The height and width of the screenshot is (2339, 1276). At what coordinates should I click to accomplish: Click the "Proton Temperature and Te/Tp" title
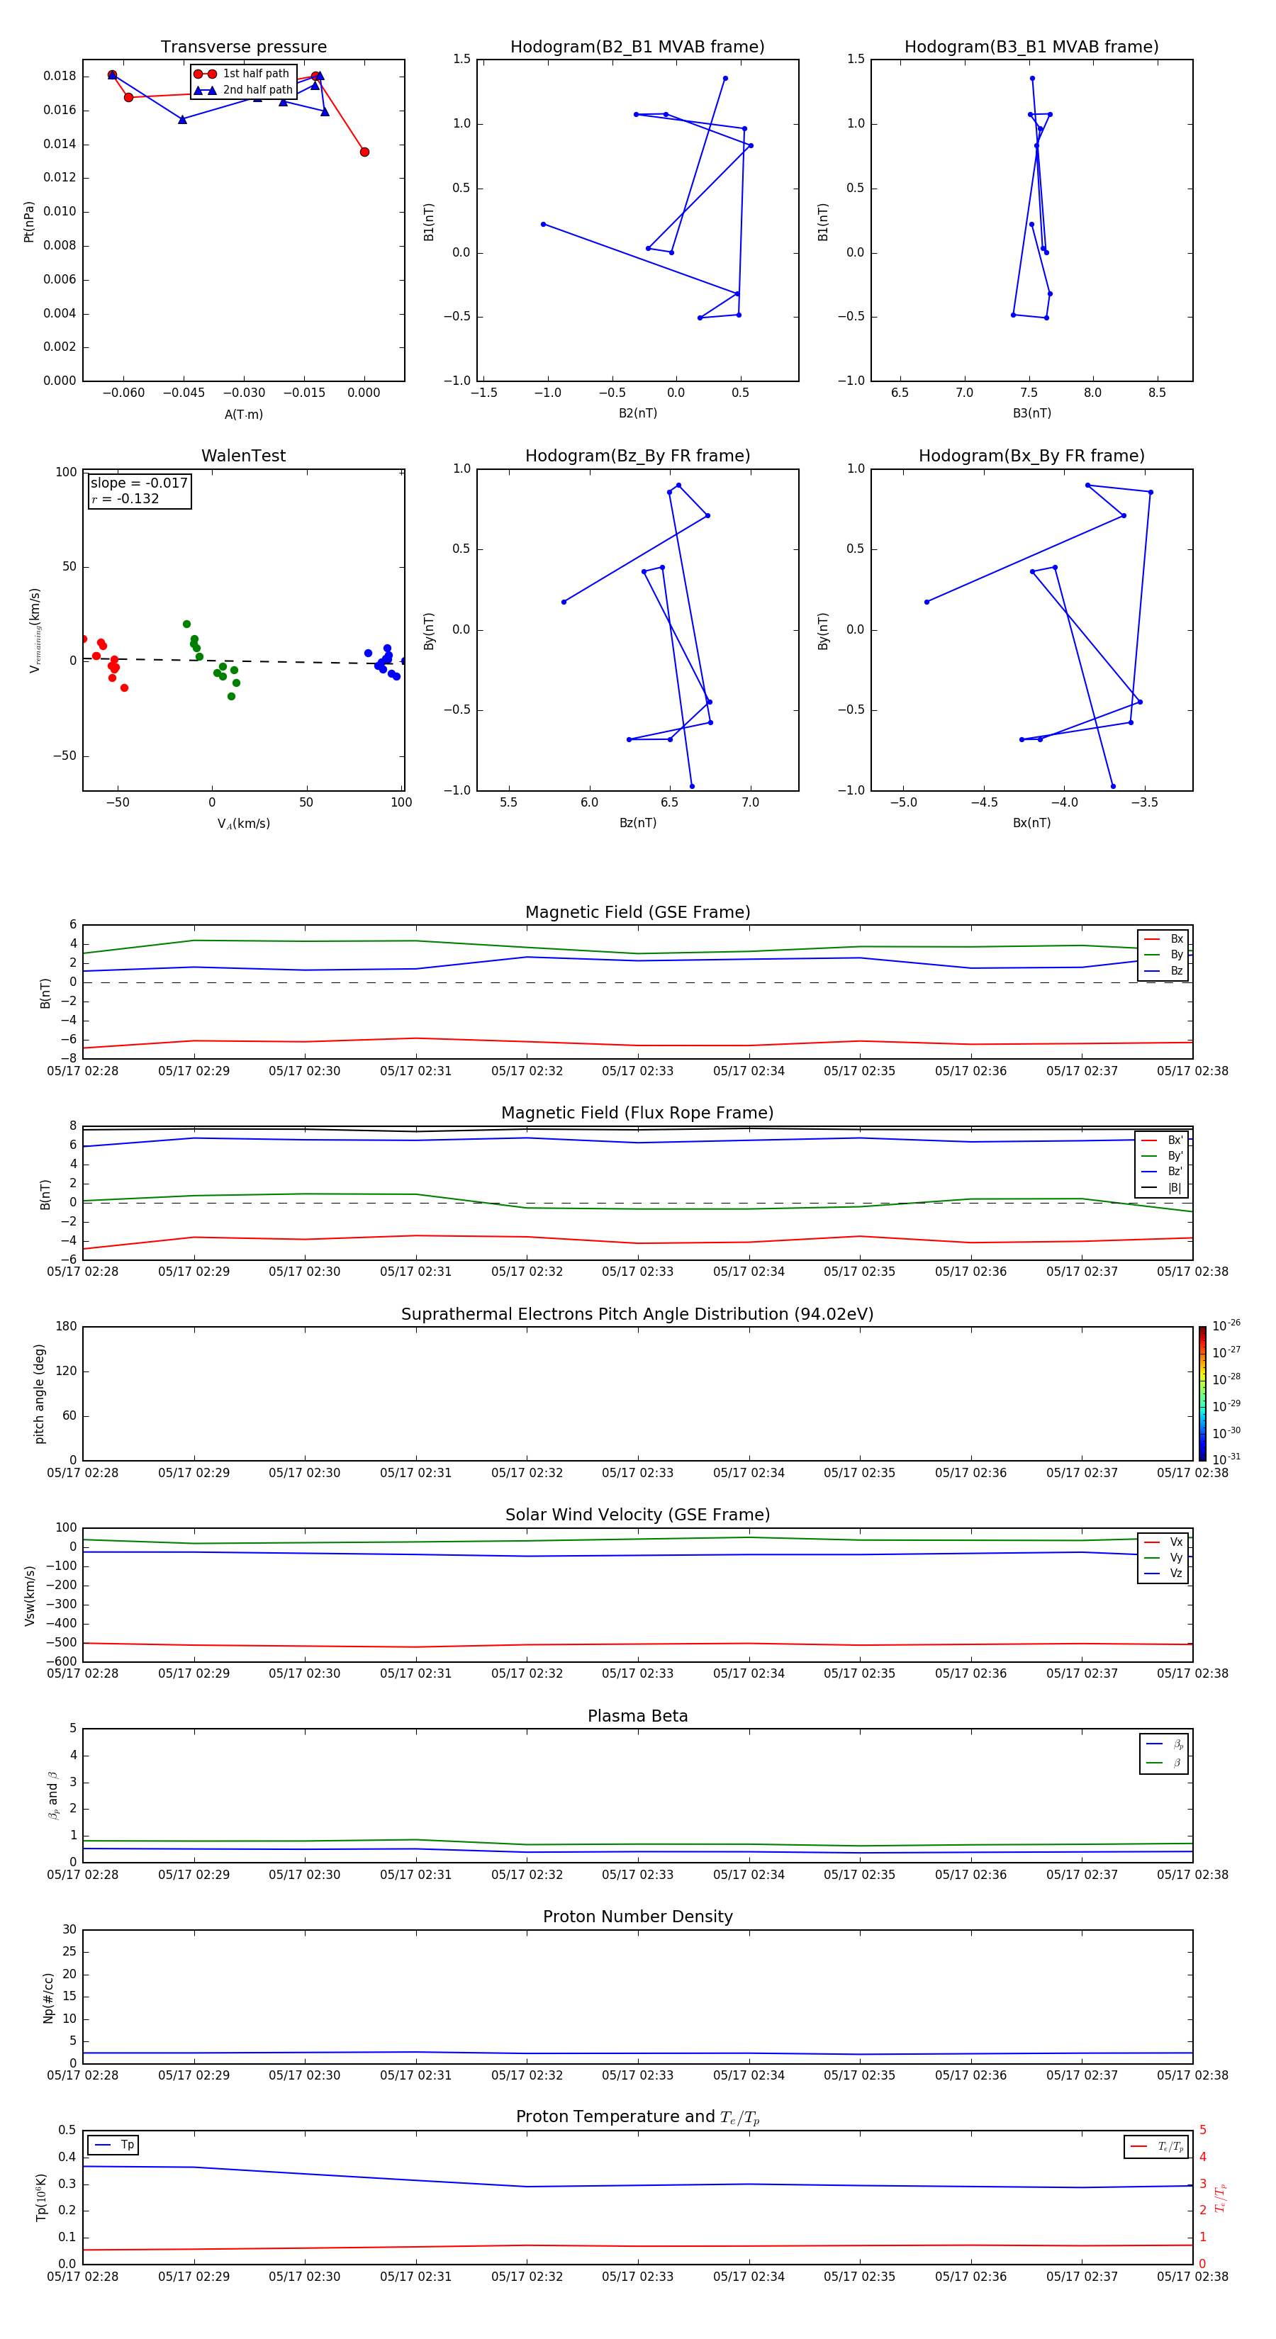(637, 2116)
